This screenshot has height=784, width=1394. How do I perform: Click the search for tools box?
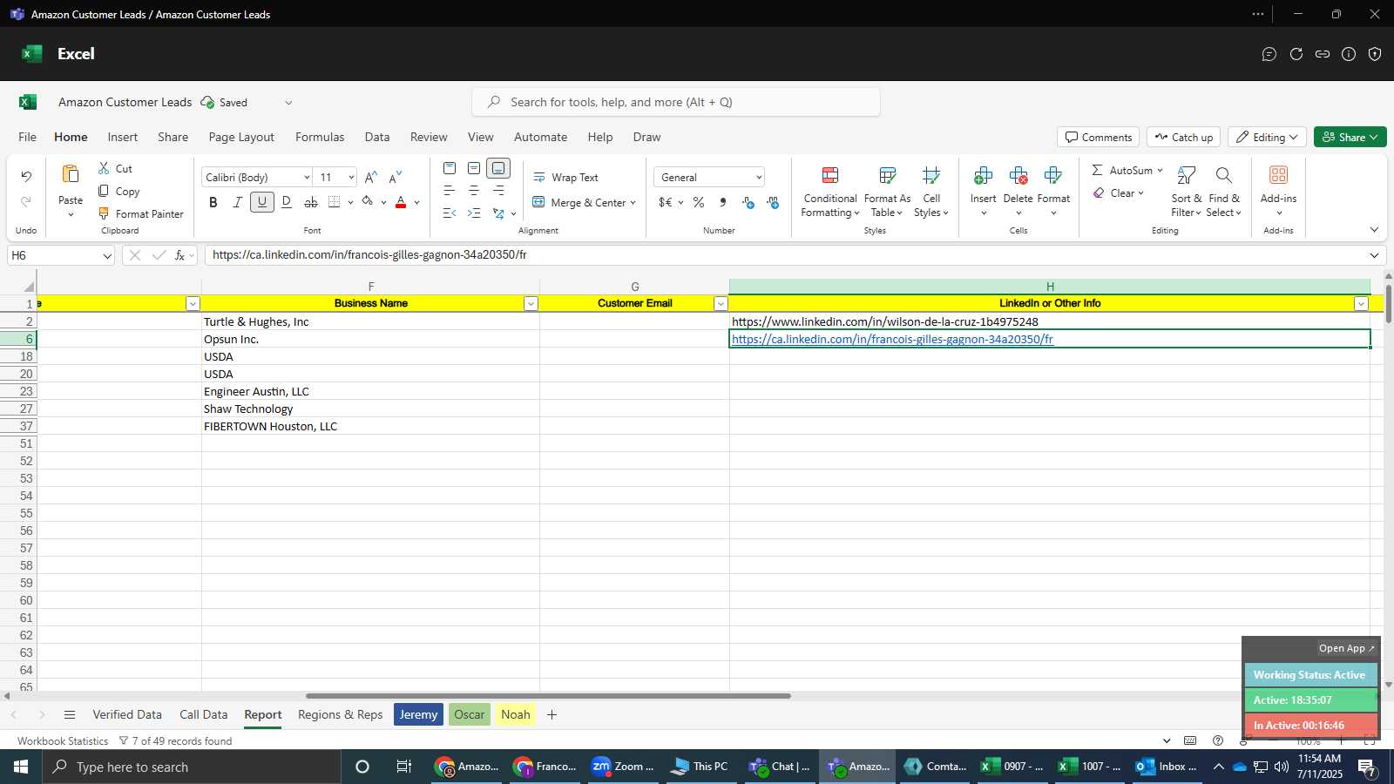pyautogui.click(x=676, y=102)
